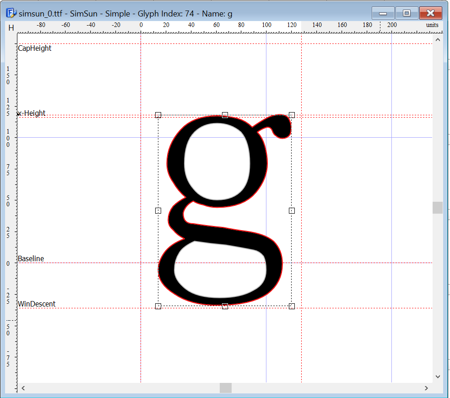This screenshot has height=398, width=450.
Task: Grab the top-center handle of the selection box
Action: [x=225, y=115]
